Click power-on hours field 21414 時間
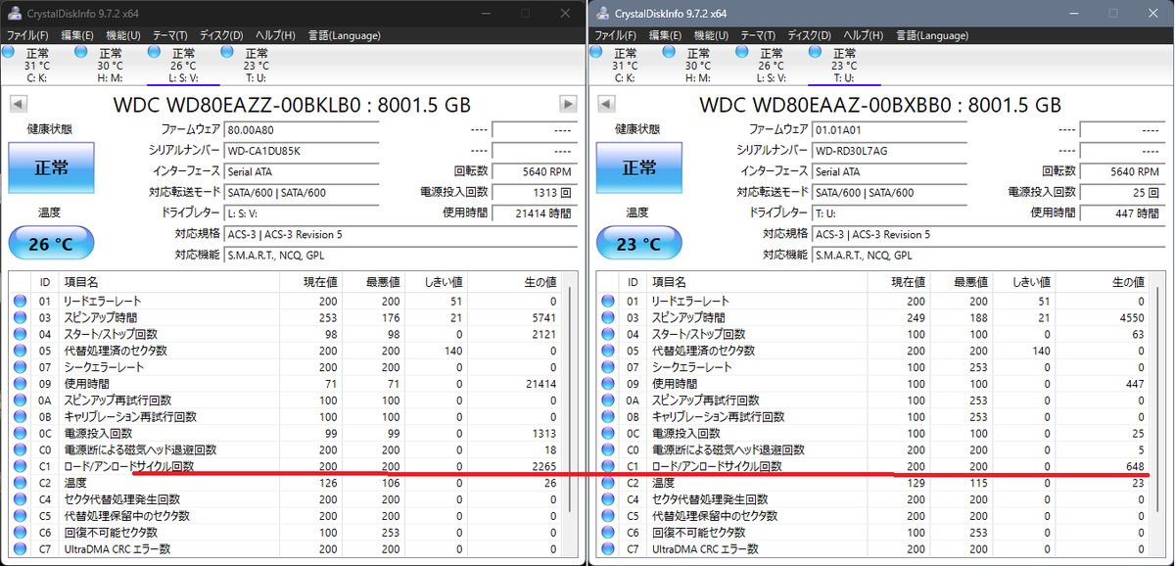This screenshot has width=1175, height=566. coord(533,213)
